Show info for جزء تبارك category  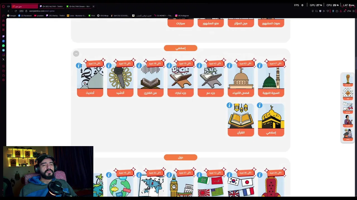169,66
